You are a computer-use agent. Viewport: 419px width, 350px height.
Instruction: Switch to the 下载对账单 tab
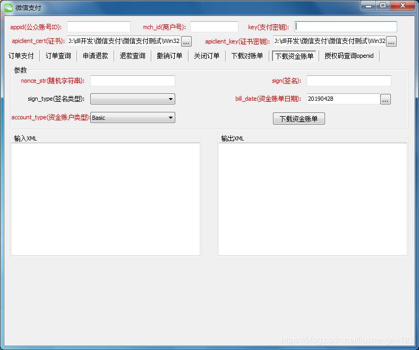pyautogui.click(x=247, y=56)
